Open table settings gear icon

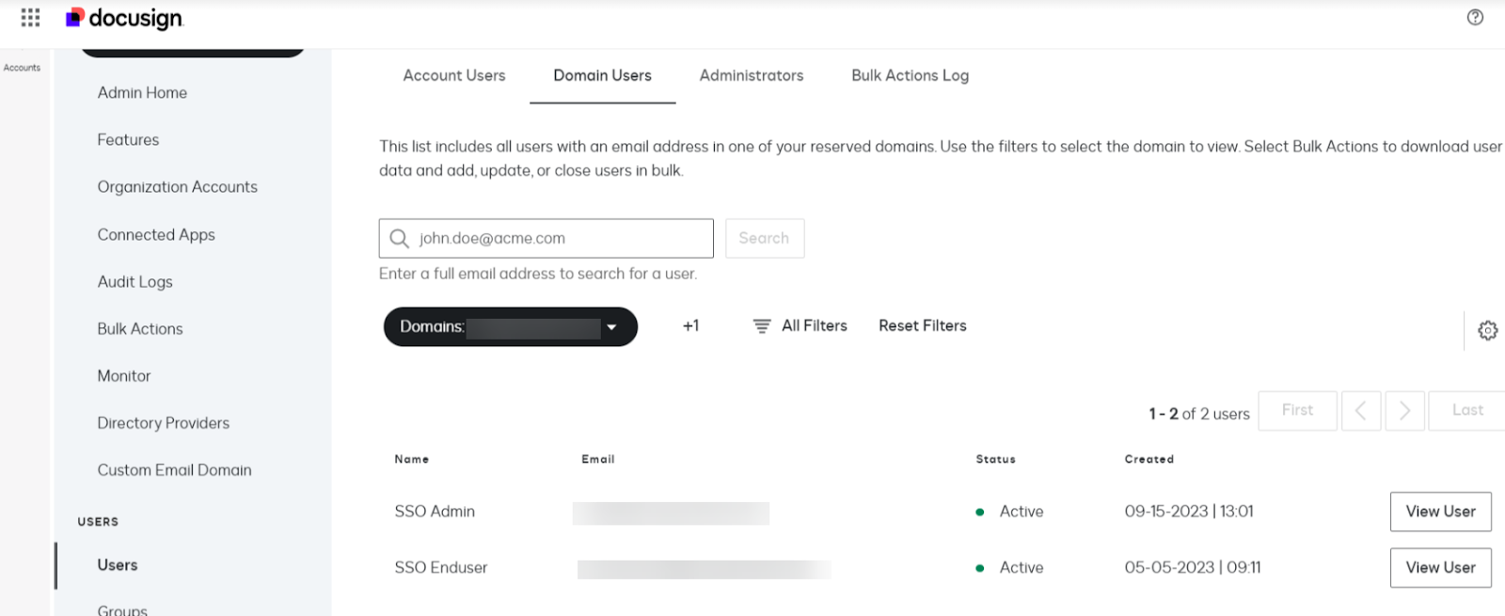pos(1487,330)
